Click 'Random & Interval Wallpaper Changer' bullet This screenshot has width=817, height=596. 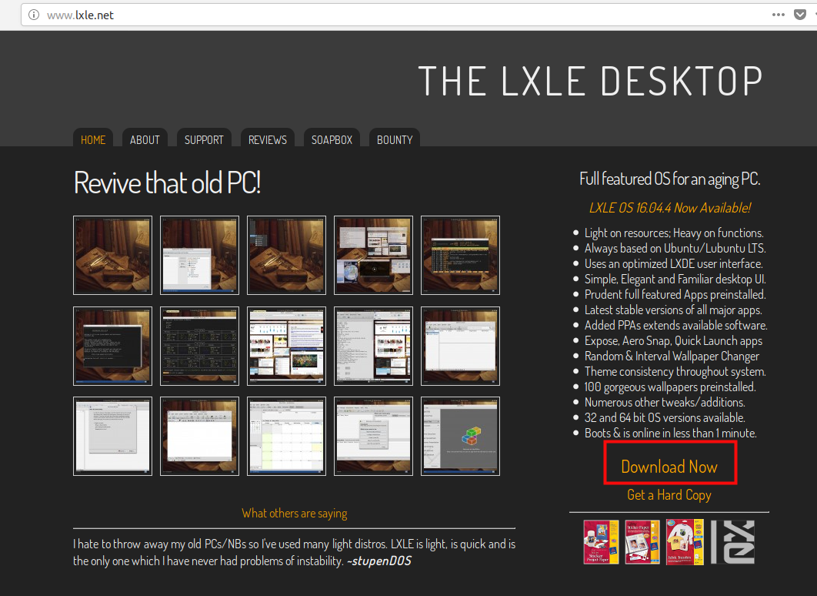click(672, 357)
